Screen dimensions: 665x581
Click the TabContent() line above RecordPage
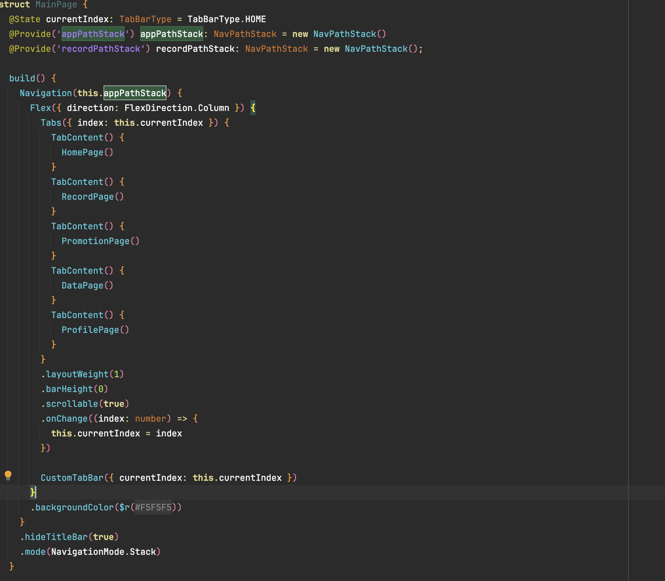coord(88,182)
